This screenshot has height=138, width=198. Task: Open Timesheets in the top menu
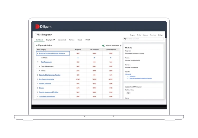point(153,35)
